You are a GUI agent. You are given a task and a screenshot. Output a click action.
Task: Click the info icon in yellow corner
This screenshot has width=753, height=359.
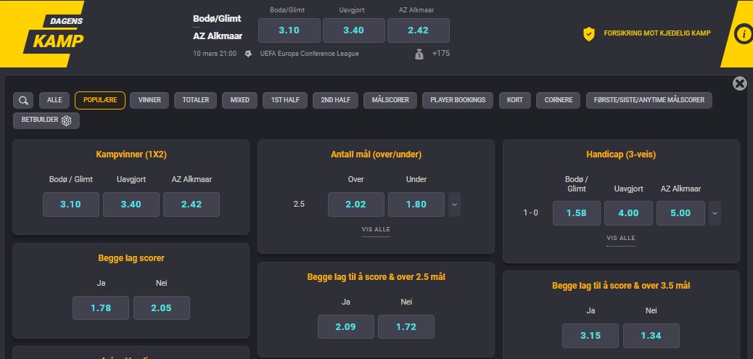[744, 34]
